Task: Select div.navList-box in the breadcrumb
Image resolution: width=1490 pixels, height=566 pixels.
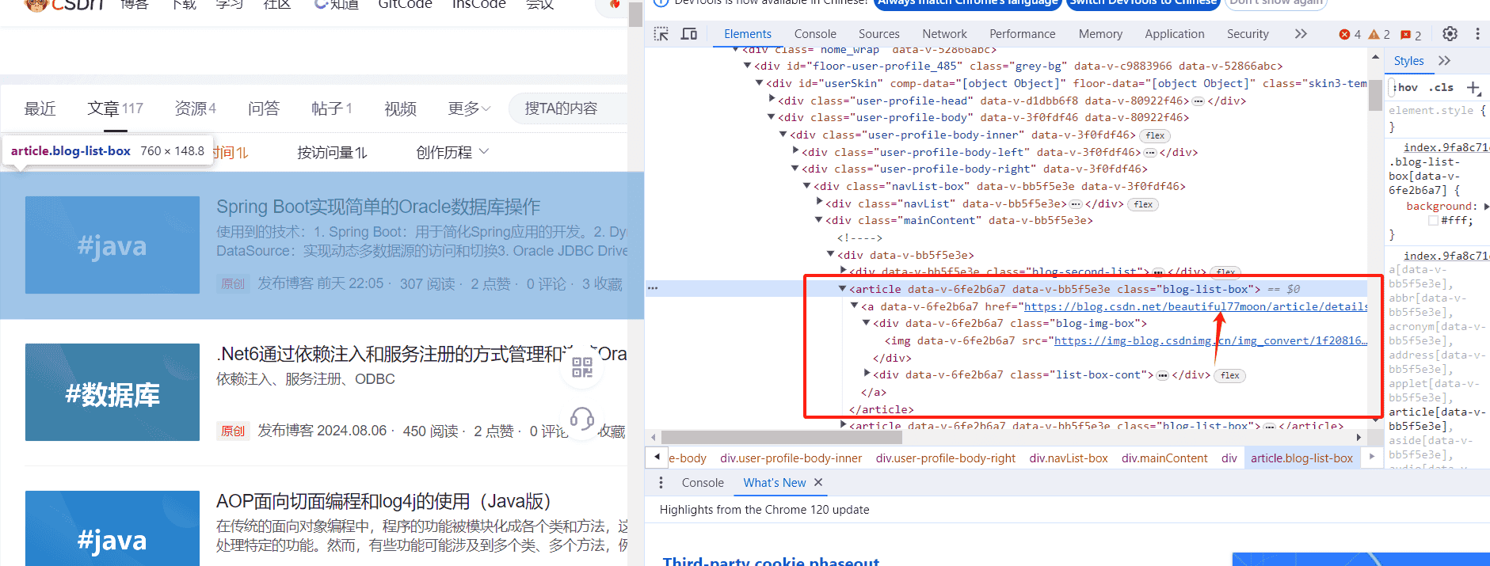Action: point(1069,458)
